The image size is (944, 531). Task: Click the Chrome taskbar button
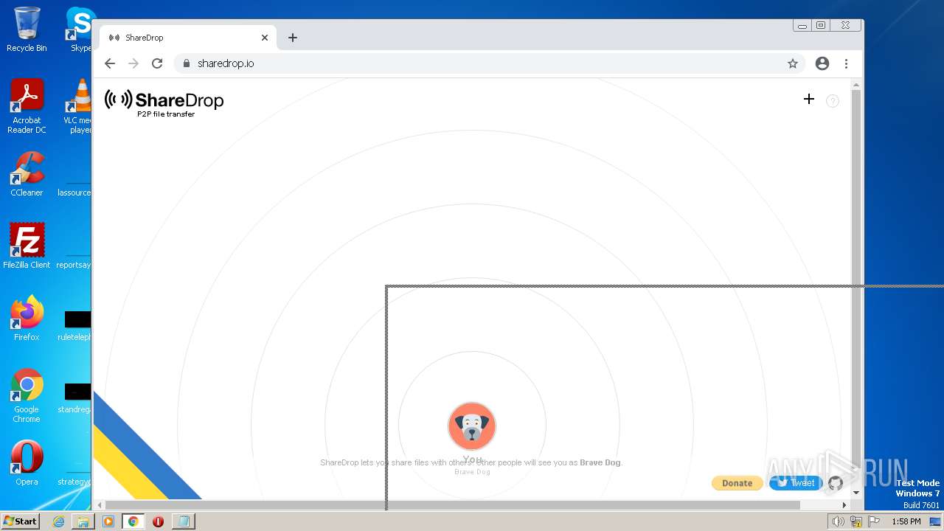133,521
